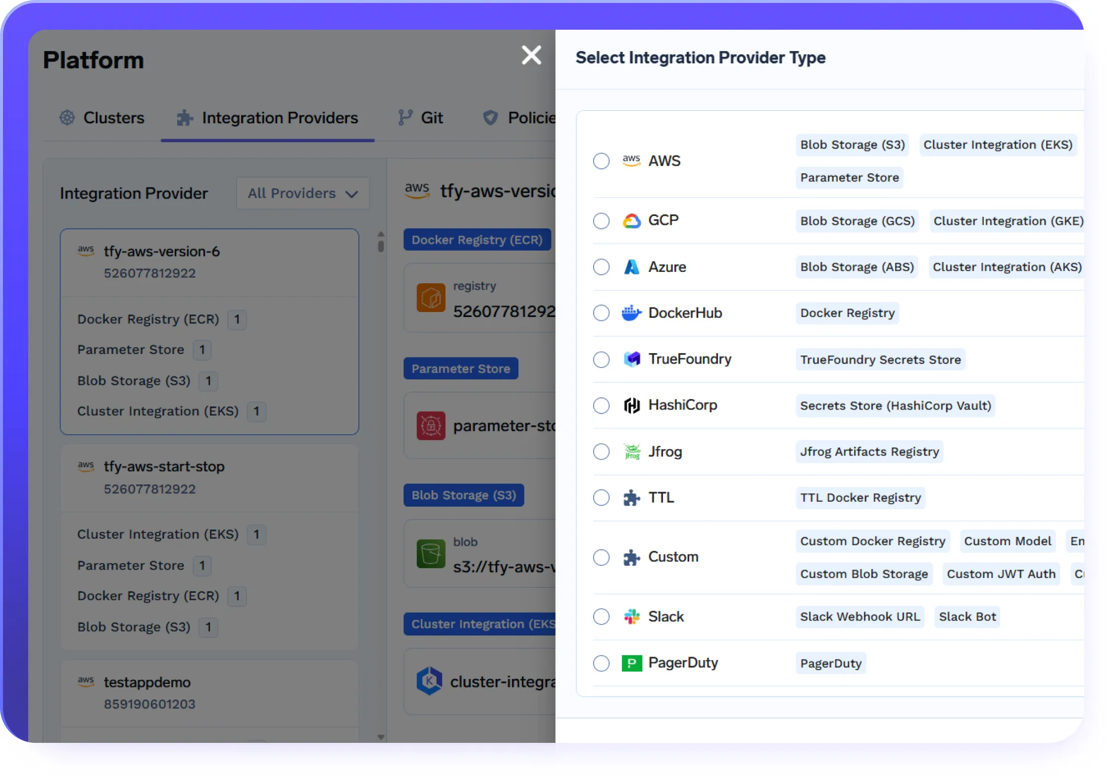Click the Slack provider icon
This screenshot has height=780, width=1114.
[631, 617]
